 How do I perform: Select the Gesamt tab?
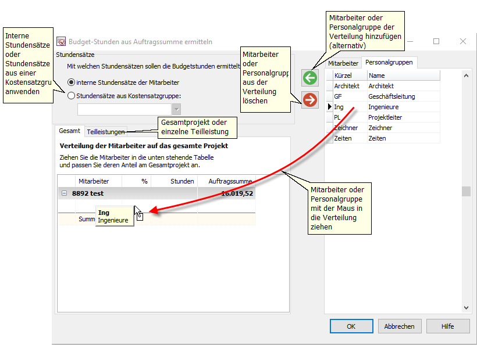click(x=70, y=131)
